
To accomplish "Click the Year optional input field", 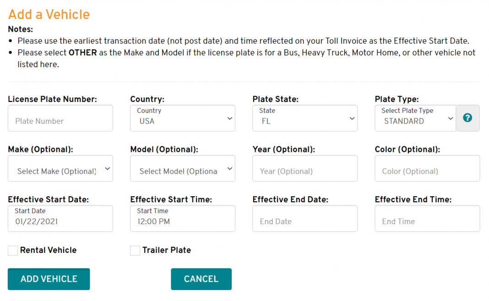I will (x=304, y=168).
